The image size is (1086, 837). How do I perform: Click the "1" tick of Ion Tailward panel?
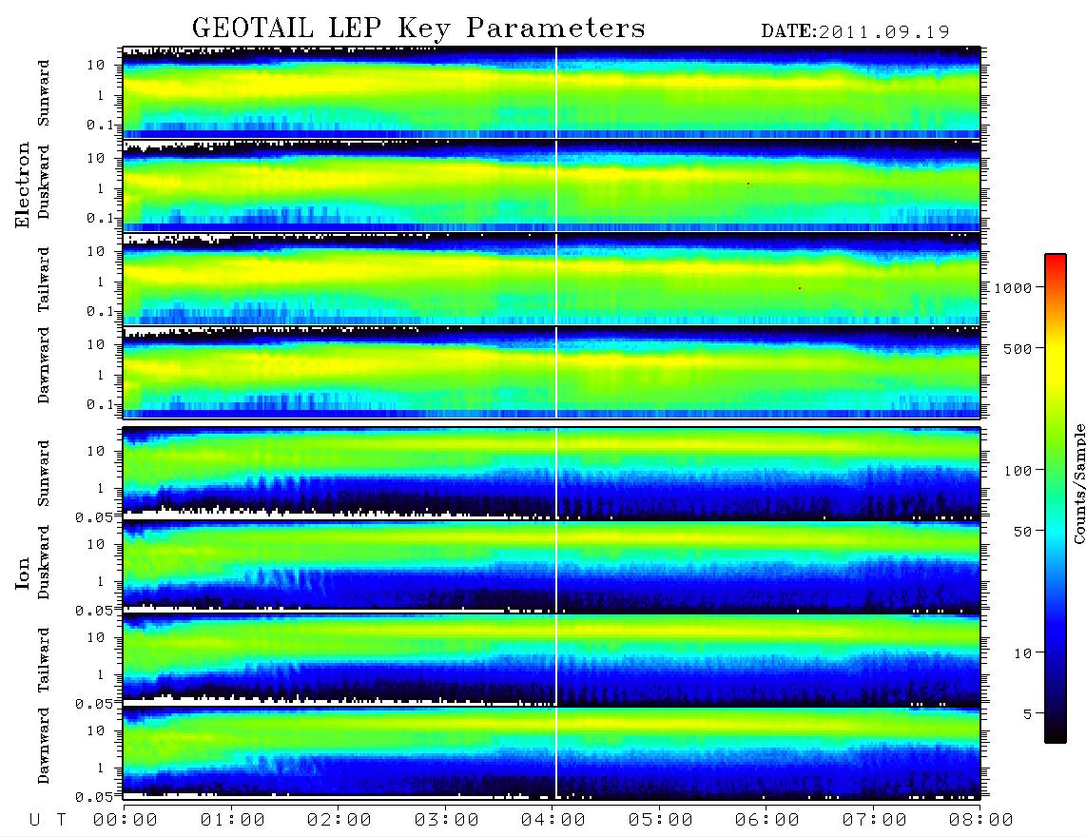click(x=101, y=675)
